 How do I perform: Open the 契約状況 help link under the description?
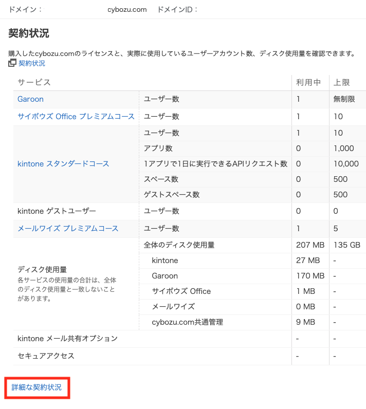pos(32,63)
